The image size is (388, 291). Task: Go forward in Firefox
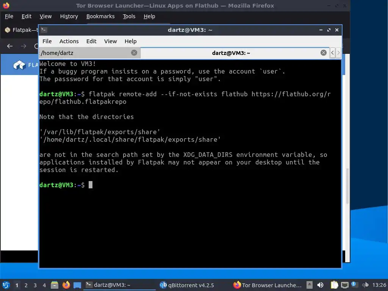[x=23, y=46]
